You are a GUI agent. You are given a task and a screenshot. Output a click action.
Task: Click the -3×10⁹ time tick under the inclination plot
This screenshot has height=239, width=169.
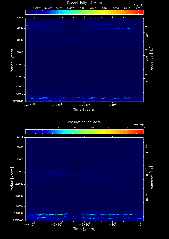(x=57, y=225)
